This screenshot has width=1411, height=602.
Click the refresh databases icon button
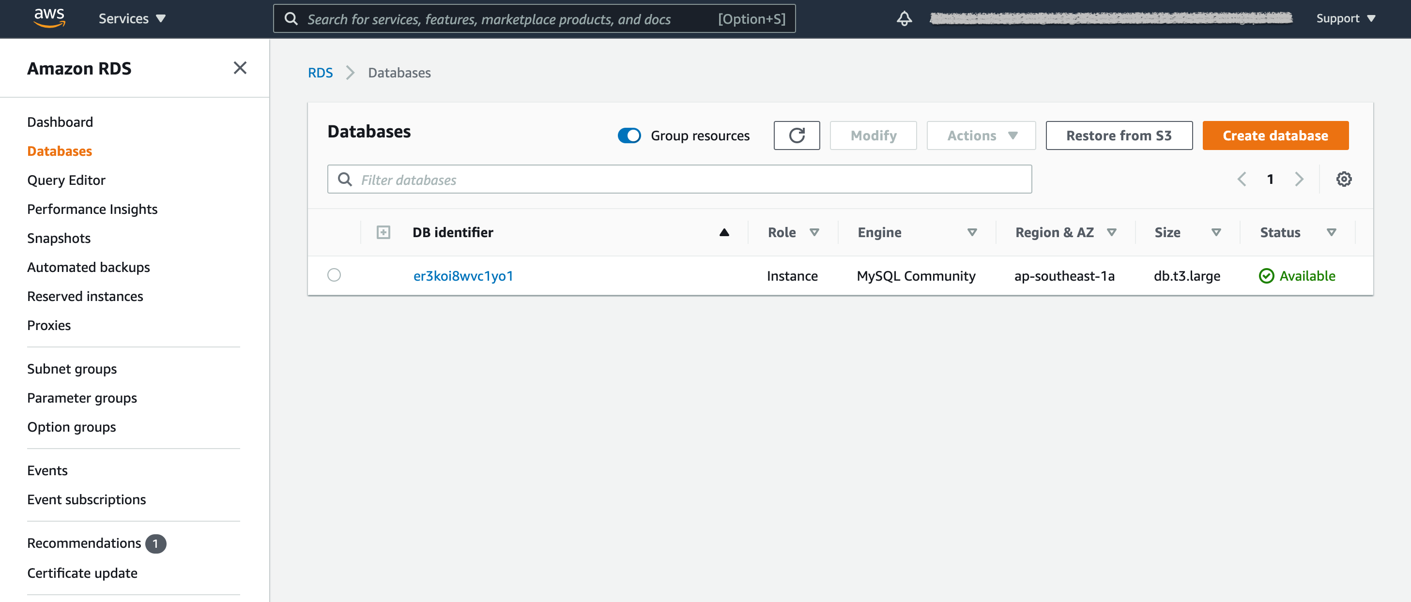(x=797, y=135)
